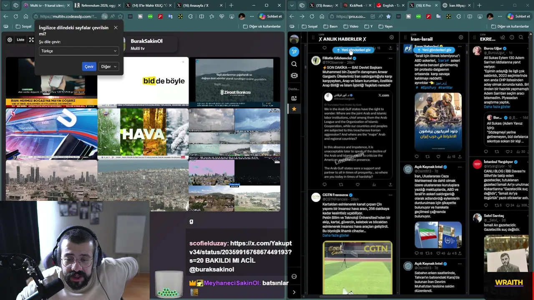Click Sohbet et button in right window
534x300 pixels.
pyautogui.click(x=519, y=16)
